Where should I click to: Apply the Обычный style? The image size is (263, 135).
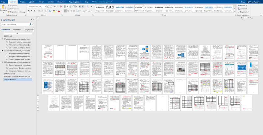(139, 8)
